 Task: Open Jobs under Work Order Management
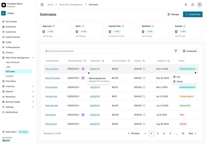click(8, 67)
